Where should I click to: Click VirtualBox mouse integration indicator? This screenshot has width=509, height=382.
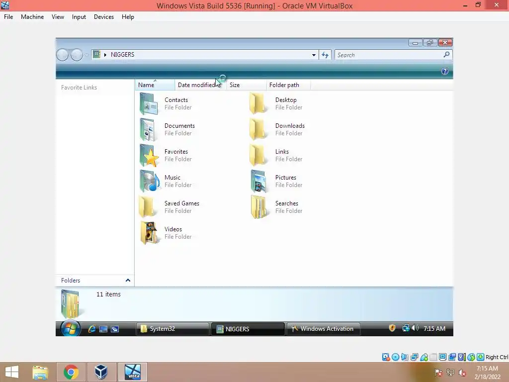click(471, 357)
